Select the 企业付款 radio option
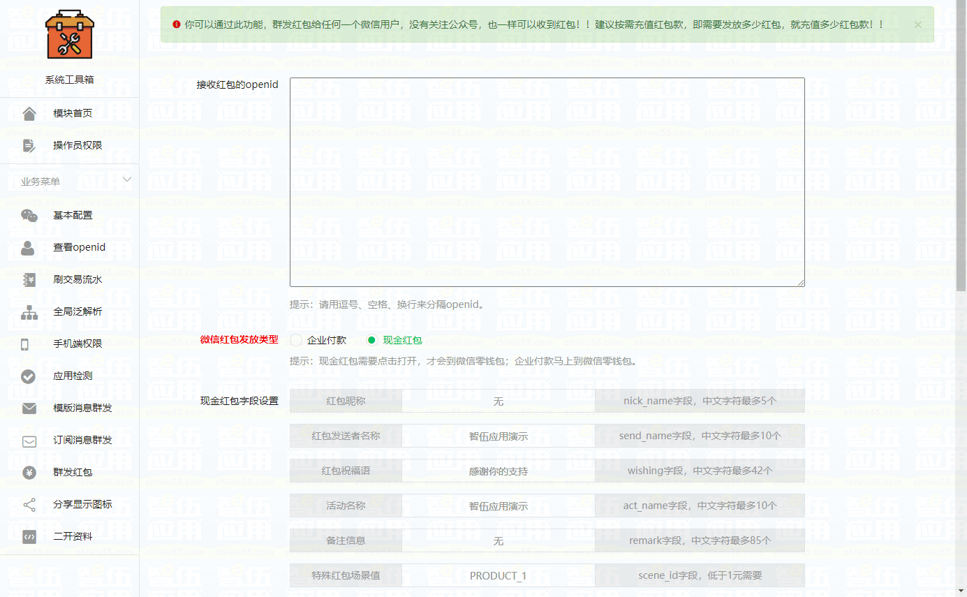Viewport: 967px width, 597px height. [296, 340]
